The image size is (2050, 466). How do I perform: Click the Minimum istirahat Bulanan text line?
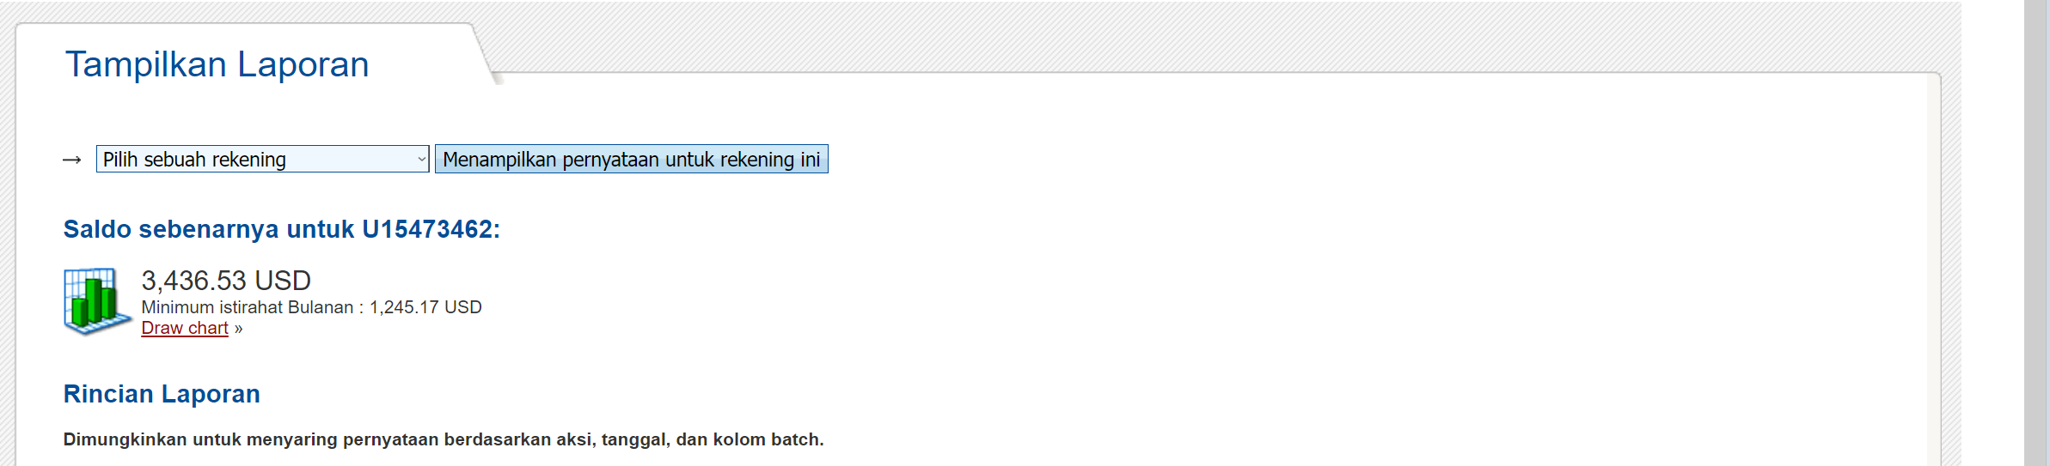311,307
